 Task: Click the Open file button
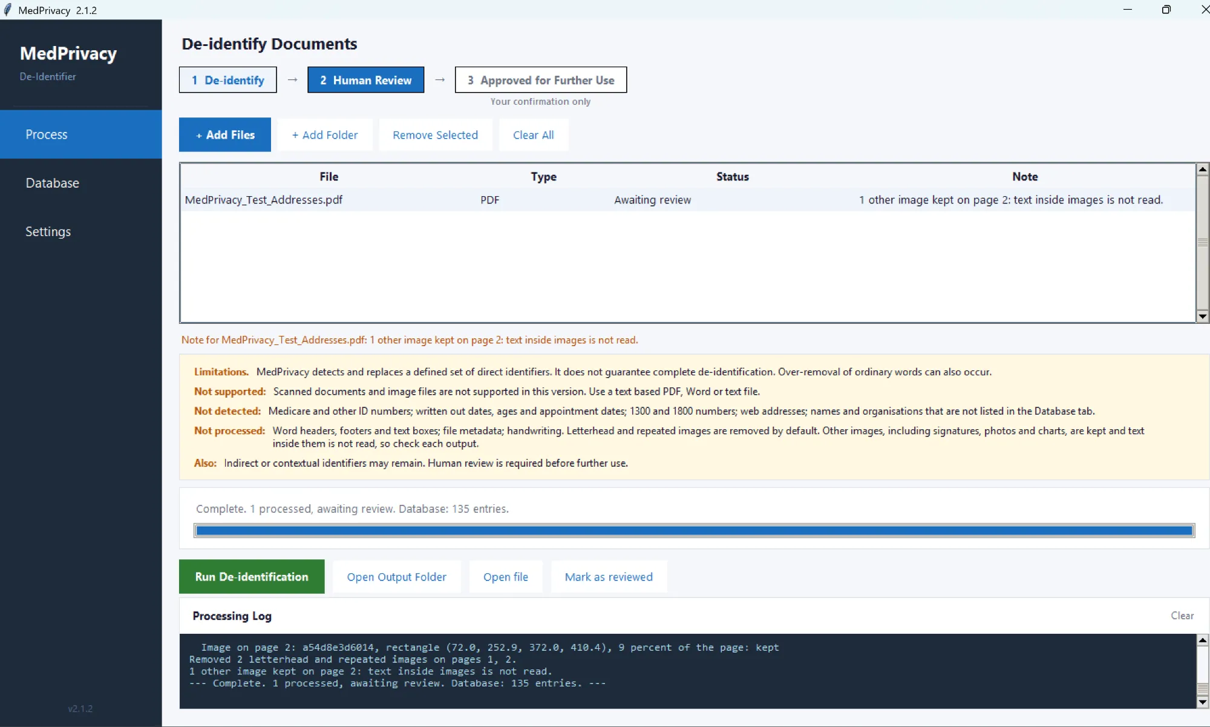point(505,576)
